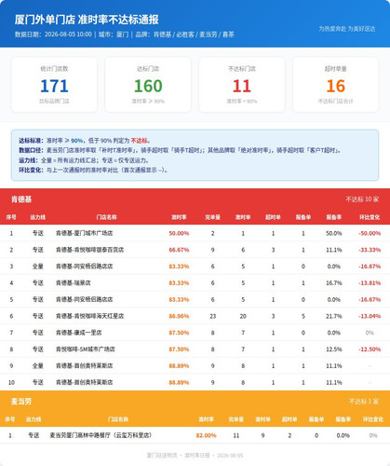The height and width of the screenshot is (466, 390).
Task: Click the 不达标门店合计 caption
Action: (x=336, y=101)
